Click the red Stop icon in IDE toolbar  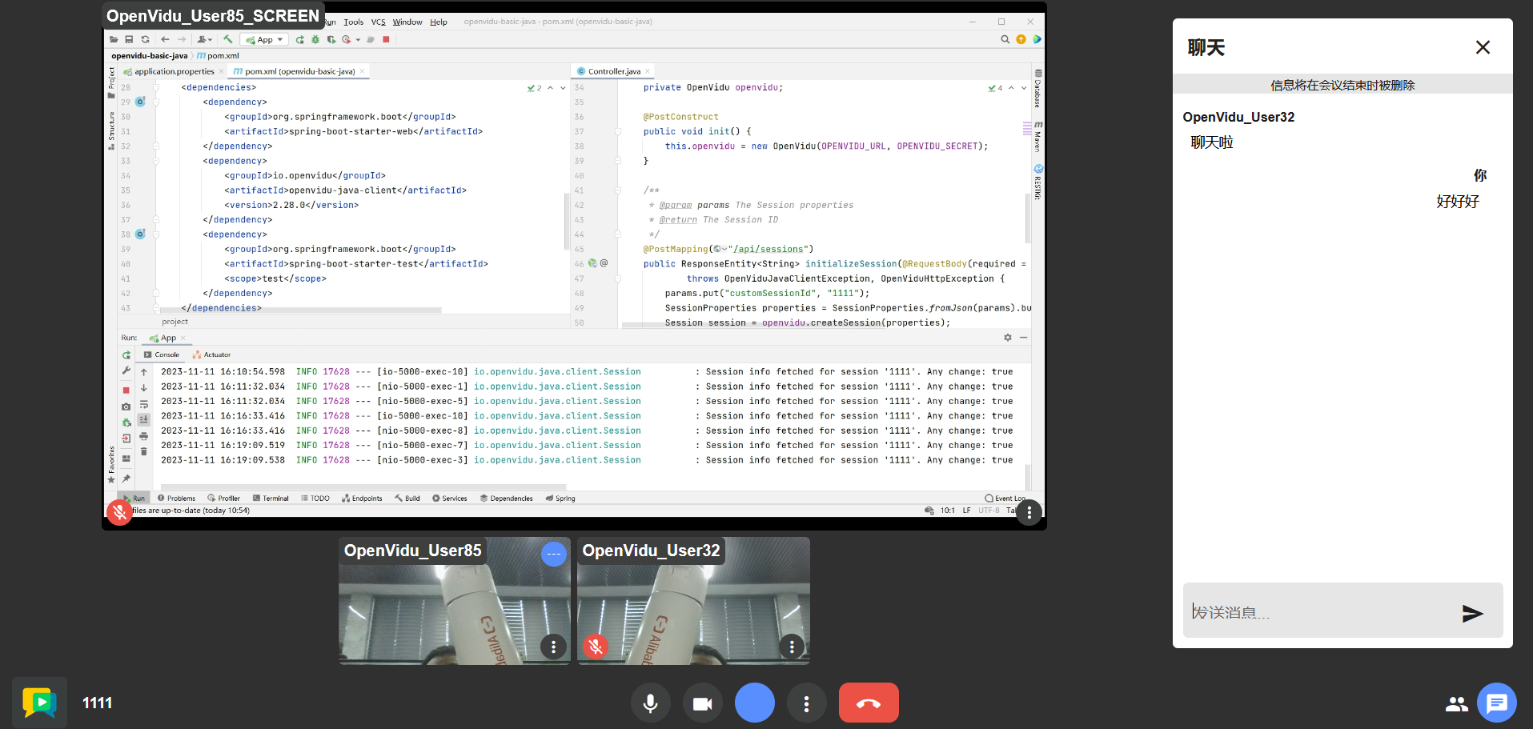click(x=386, y=39)
